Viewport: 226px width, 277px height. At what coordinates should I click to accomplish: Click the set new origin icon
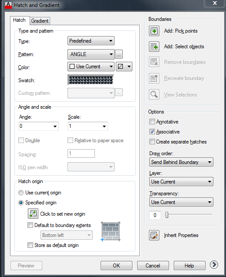click(33, 214)
